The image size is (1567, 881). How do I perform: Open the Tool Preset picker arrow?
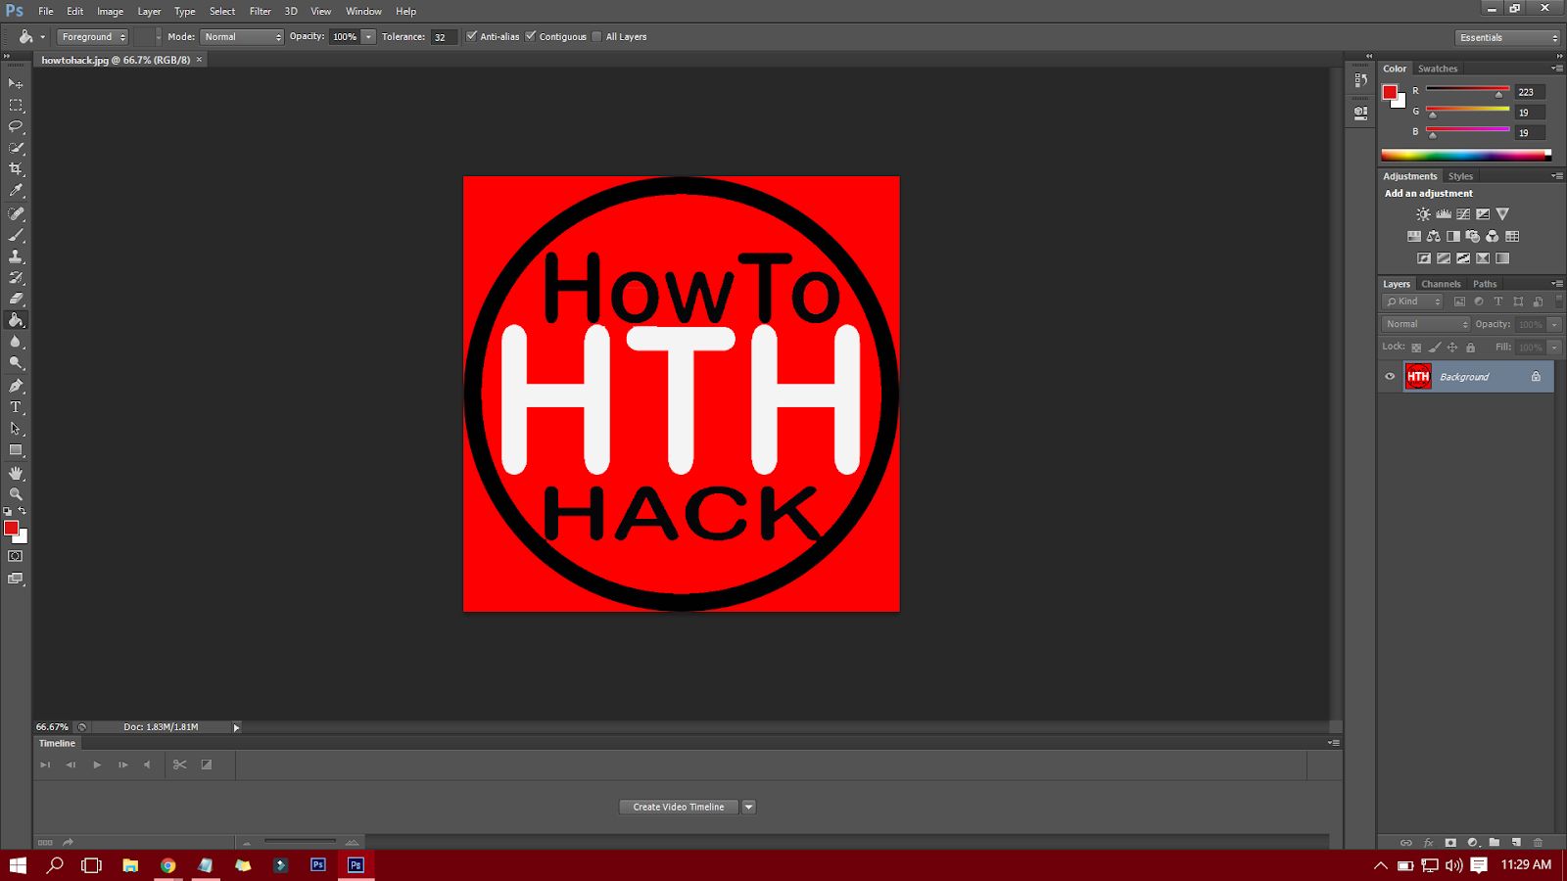(42, 37)
